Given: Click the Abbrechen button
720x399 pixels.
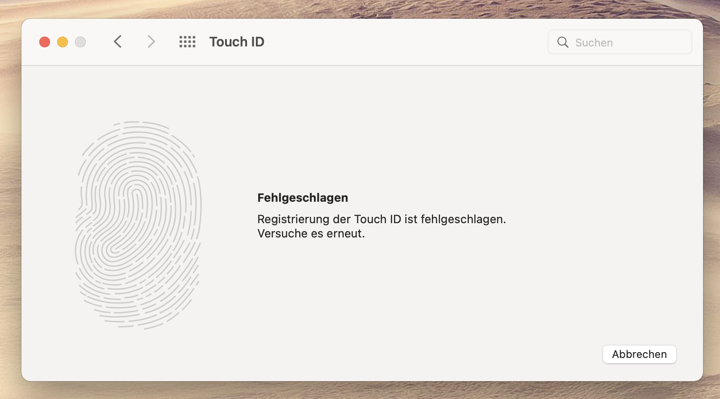Looking at the screenshot, I should click(640, 354).
